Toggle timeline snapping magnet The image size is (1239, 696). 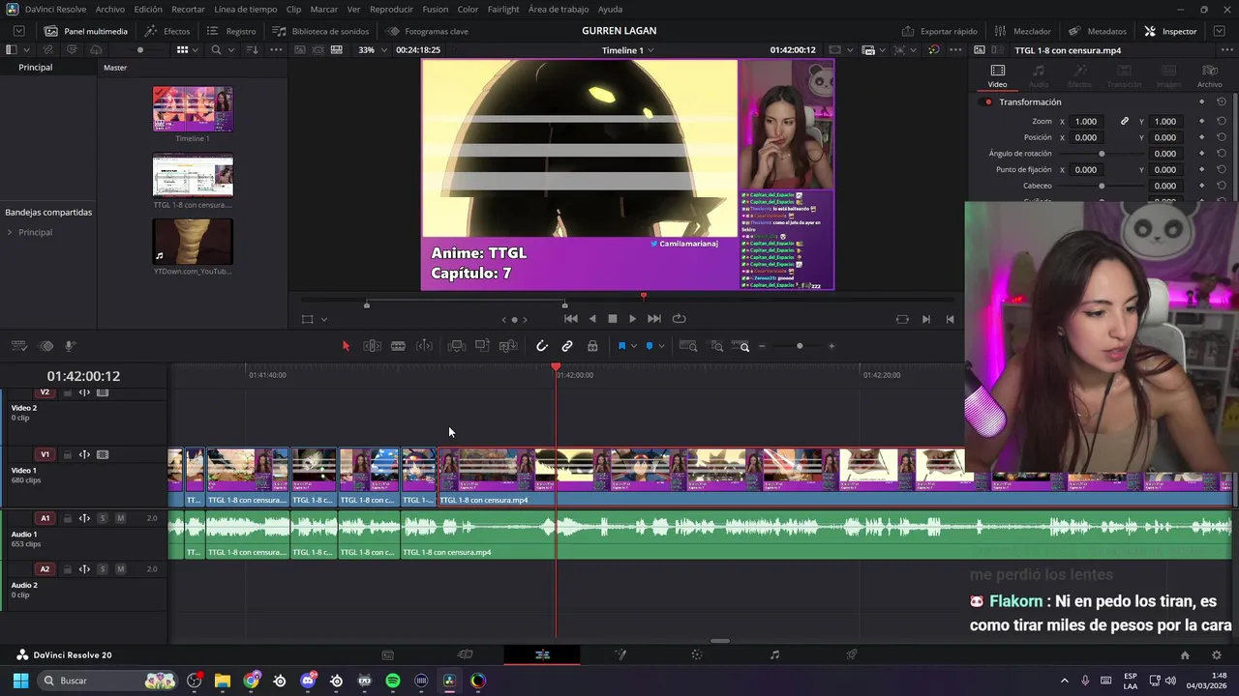pos(542,346)
